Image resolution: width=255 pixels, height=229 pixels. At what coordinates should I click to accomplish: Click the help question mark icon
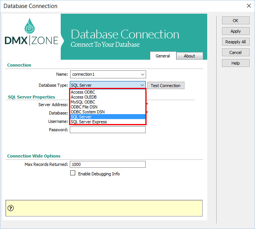click(x=11, y=208)
